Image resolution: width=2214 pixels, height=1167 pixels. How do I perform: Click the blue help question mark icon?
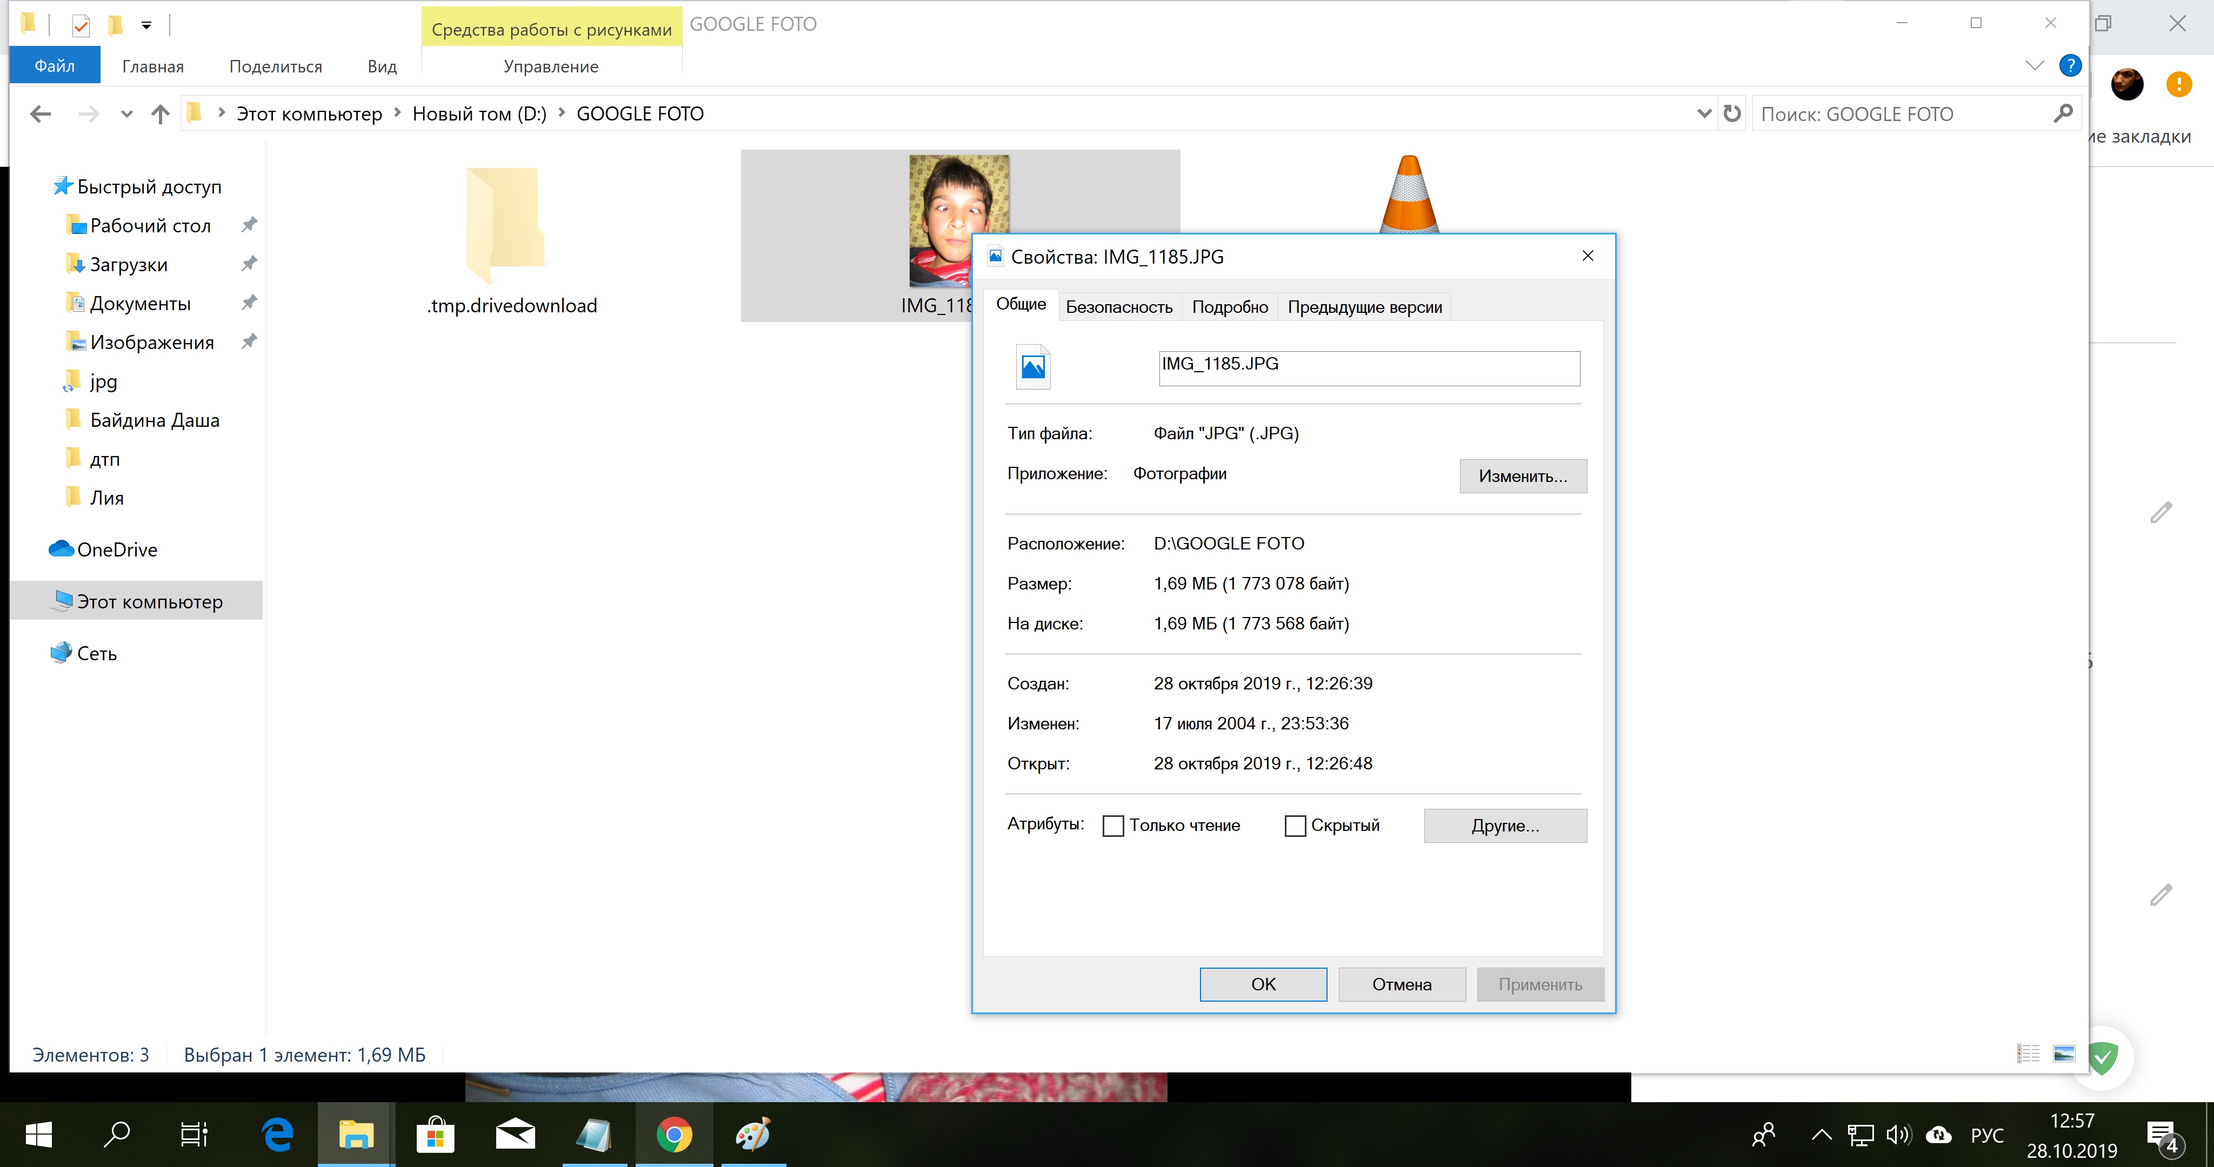click(x=2070, y=65)
